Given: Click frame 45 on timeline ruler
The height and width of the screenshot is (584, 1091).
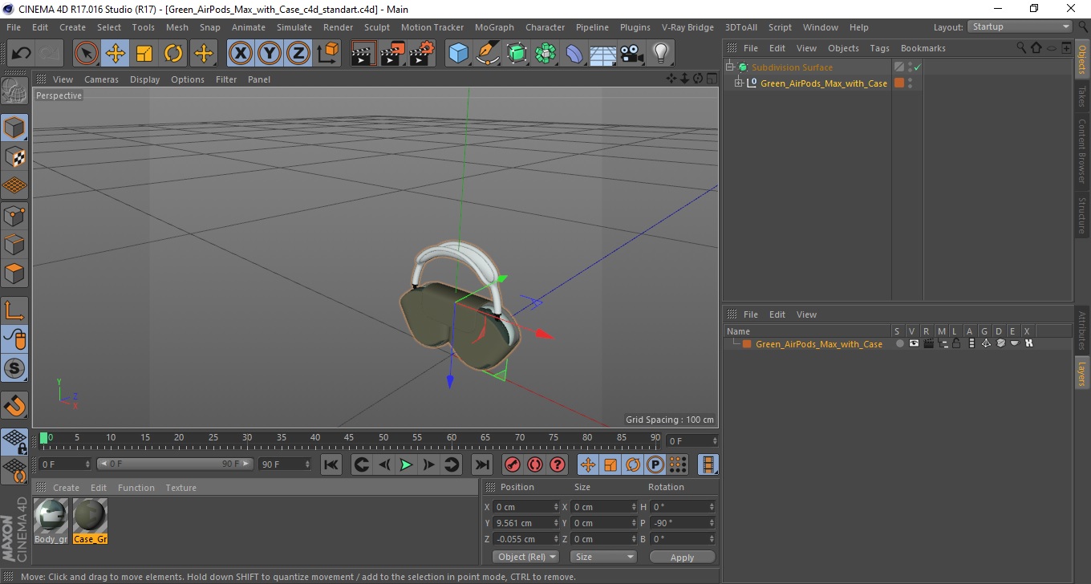Looking at the screenshot, I should pyautogui.click(x=349, y=438).
